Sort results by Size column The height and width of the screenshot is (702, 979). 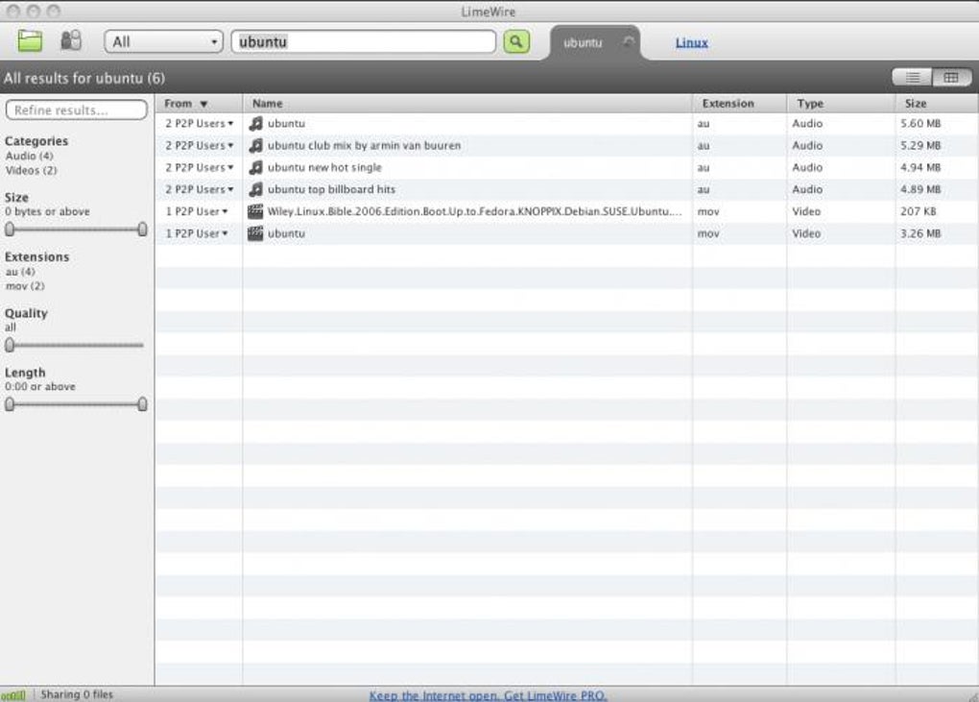click(x=937, y=103)
